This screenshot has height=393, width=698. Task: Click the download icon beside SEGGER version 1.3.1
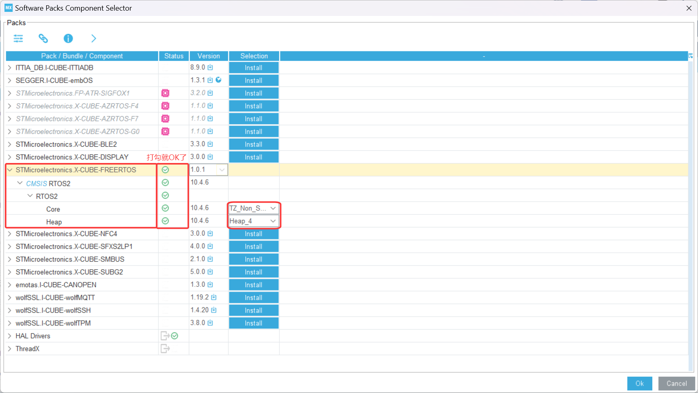[210, 80]
